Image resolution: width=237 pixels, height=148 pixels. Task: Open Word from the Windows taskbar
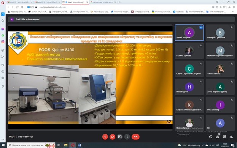click(x=80, y=145)
